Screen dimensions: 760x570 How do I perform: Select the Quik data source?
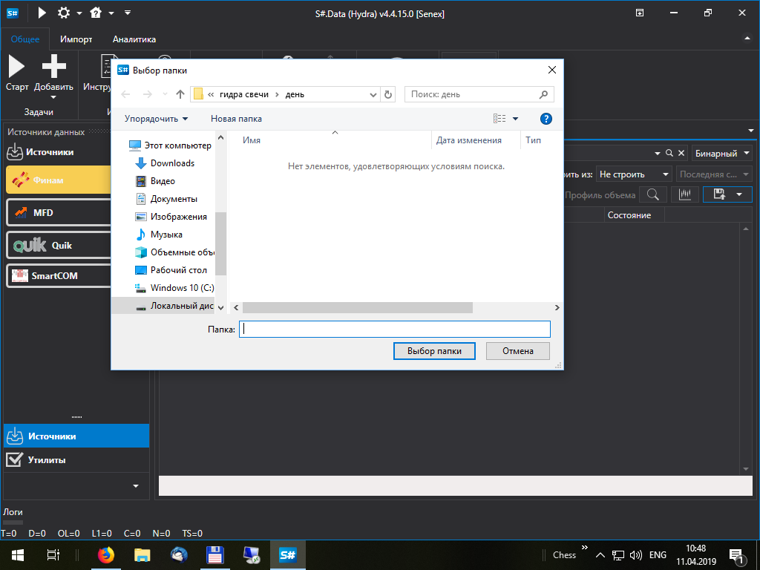59,245
